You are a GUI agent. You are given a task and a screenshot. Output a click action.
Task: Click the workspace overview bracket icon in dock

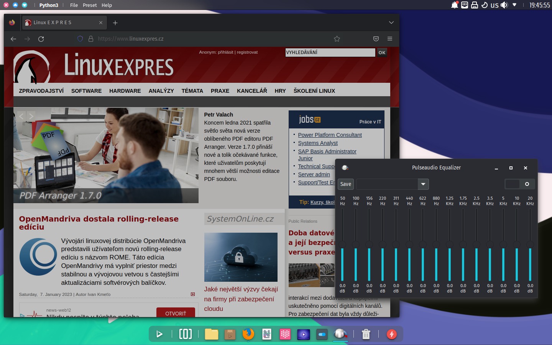coord(186,334)
